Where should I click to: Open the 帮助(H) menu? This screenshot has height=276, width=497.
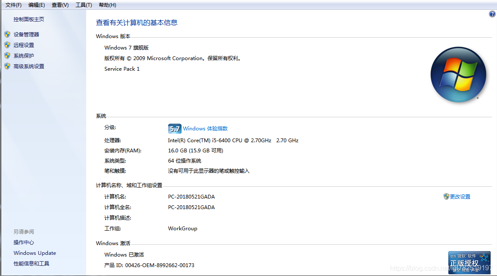107,5
